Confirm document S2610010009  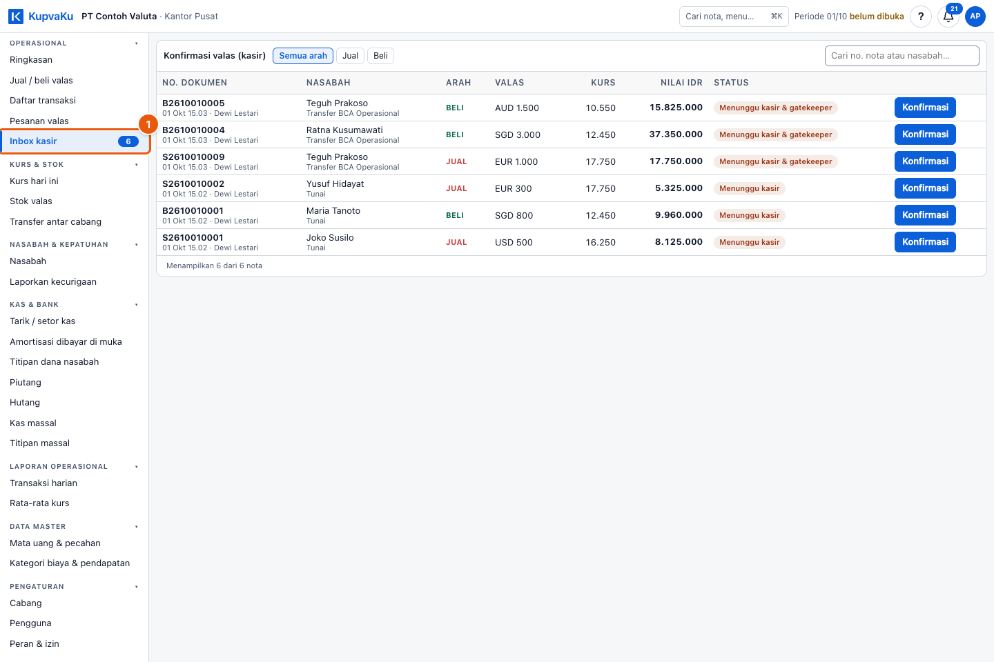pos(925,161)
